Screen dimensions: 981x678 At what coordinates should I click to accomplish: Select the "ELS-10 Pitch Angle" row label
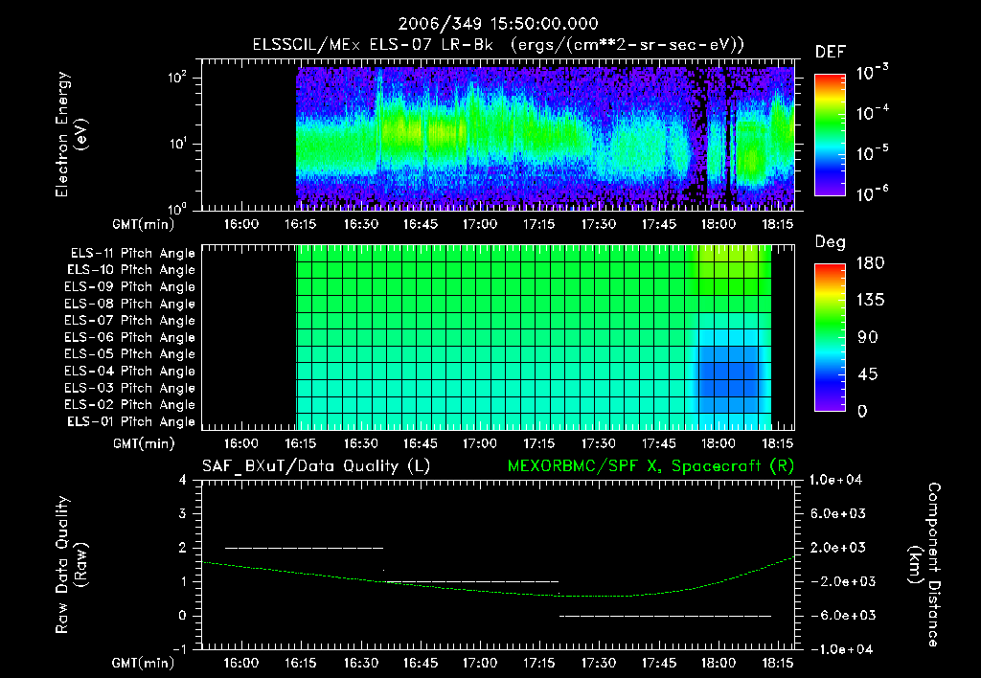131,270
